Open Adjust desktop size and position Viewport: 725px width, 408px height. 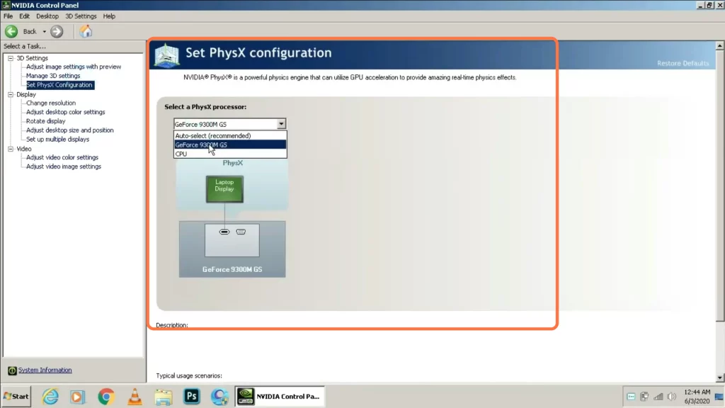[70, 130]
